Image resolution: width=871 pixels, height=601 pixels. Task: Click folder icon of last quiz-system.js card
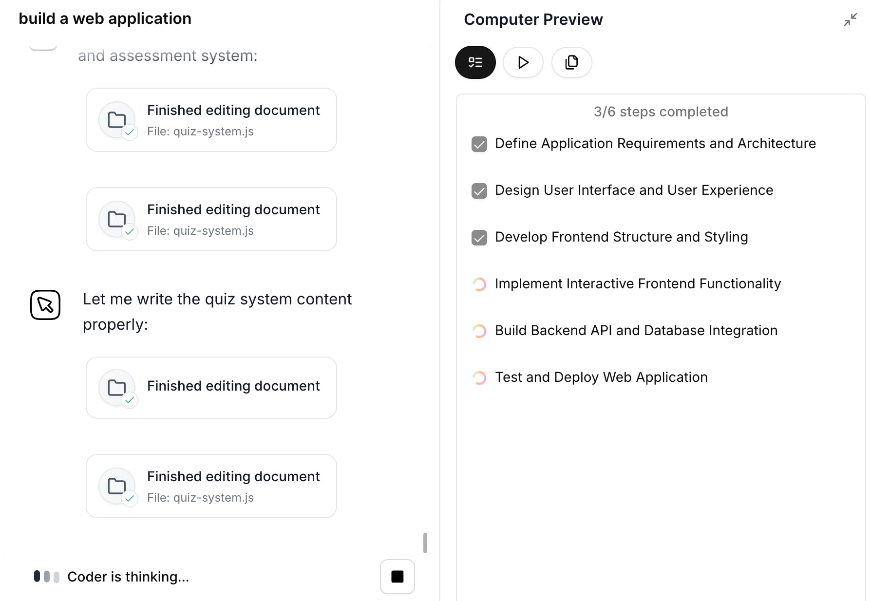tap(117, 486)
